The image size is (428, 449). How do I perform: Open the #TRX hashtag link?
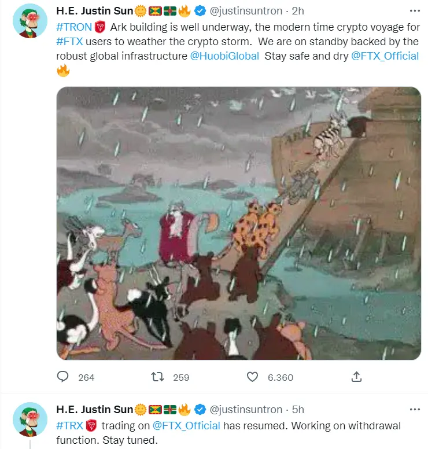[69, 426]
